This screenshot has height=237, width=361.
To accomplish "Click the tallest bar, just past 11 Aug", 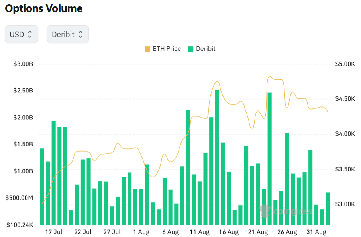I will [x=217, y=157].
